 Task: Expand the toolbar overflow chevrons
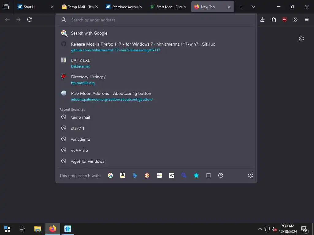(295, 20)
